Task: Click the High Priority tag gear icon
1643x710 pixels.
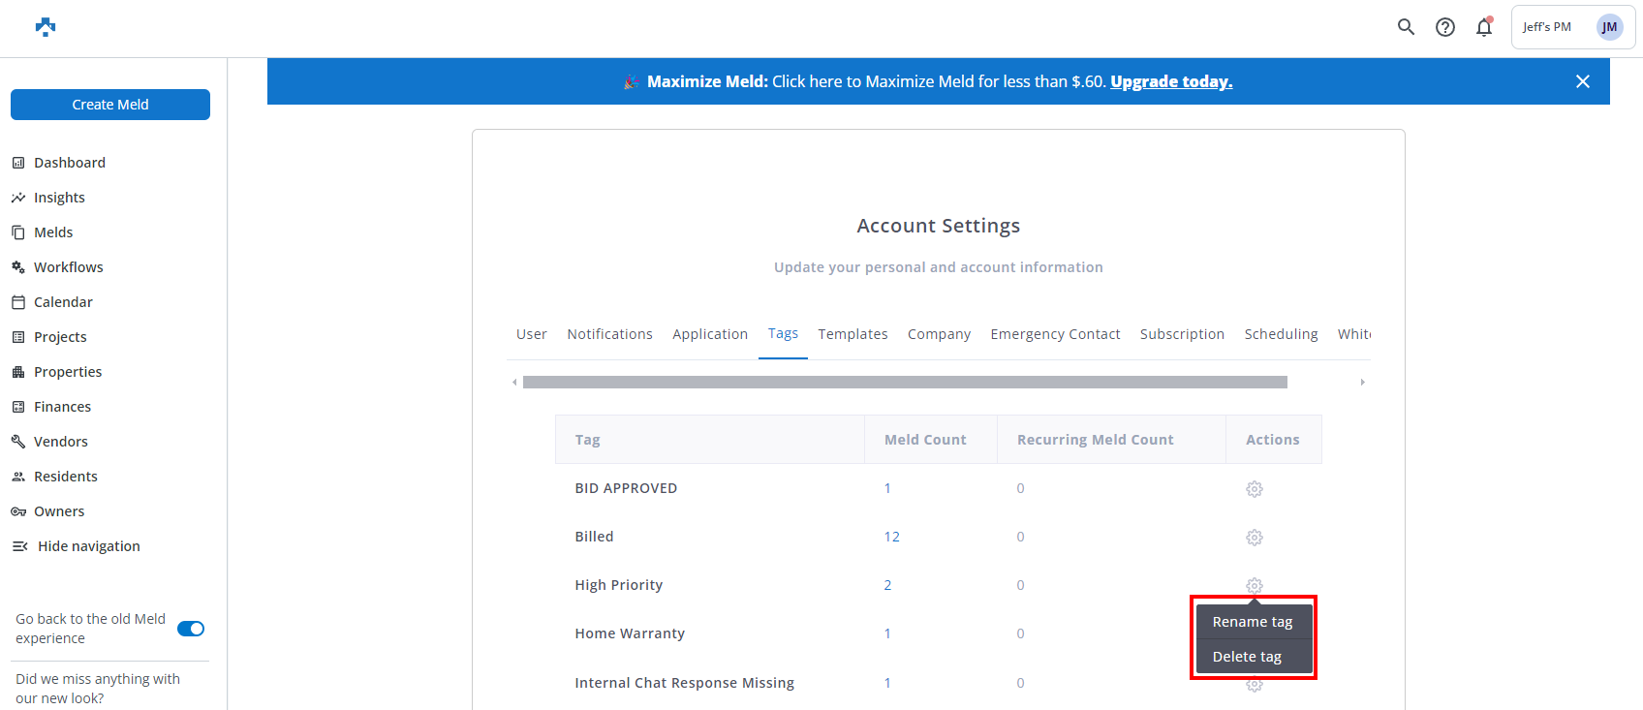Action: pyautogui.click(x=1254, y=585)
